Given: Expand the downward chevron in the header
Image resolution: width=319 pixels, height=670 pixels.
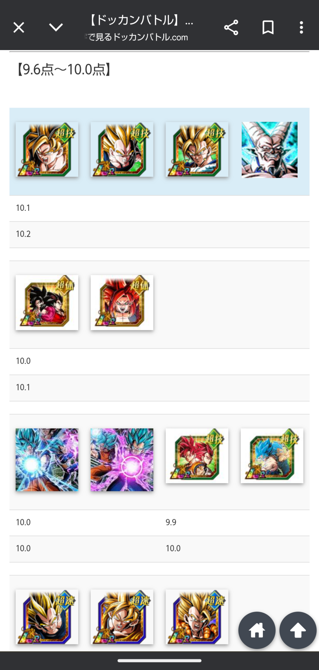Looking at the screenshot, I should point(56,27).
